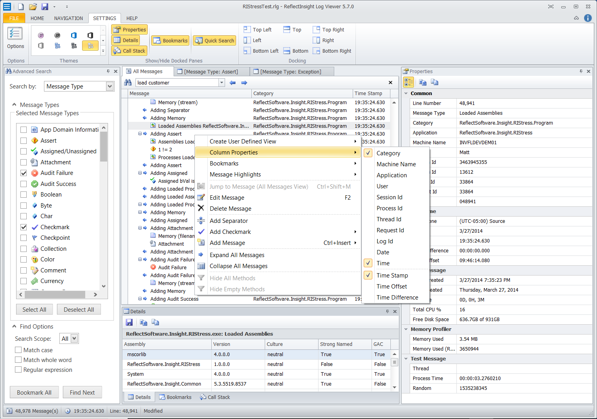Toggle the Properties pane button
Viewport: 597px width, 419px height.
tap(129, 29)
